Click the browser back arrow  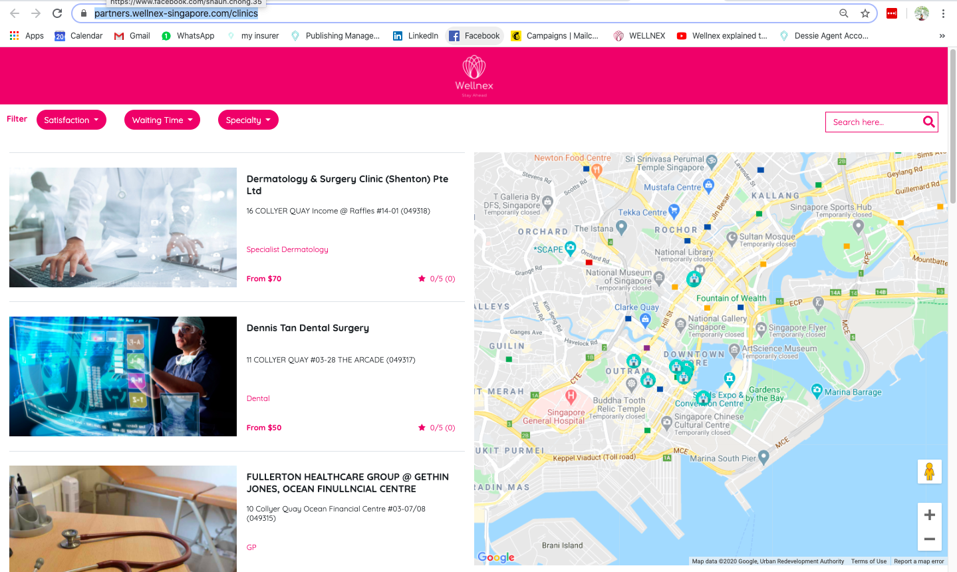[15, 13]
